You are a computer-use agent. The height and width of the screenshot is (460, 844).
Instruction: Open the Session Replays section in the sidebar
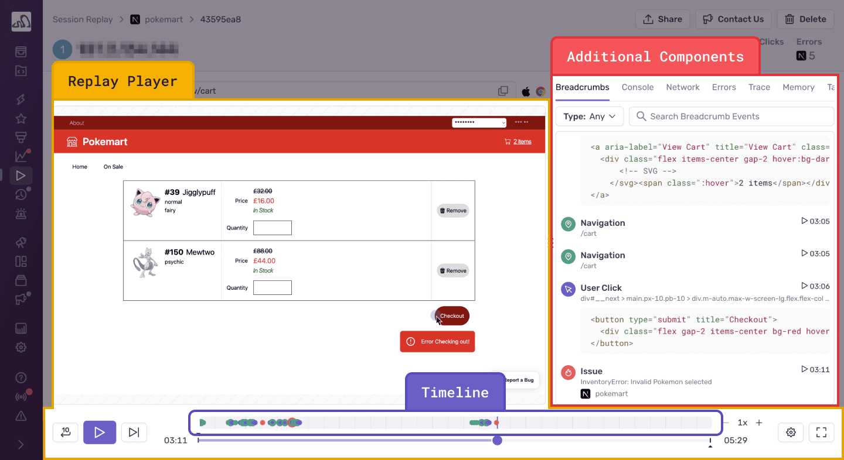tap(21, 176)
